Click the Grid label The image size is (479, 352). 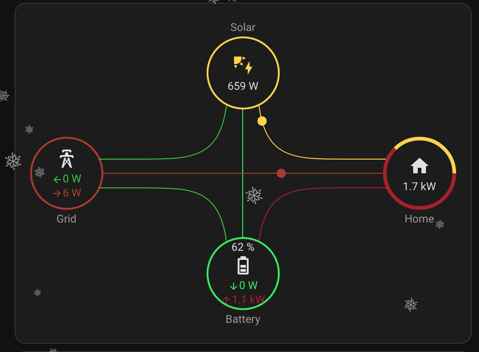(x=66, y=219)
